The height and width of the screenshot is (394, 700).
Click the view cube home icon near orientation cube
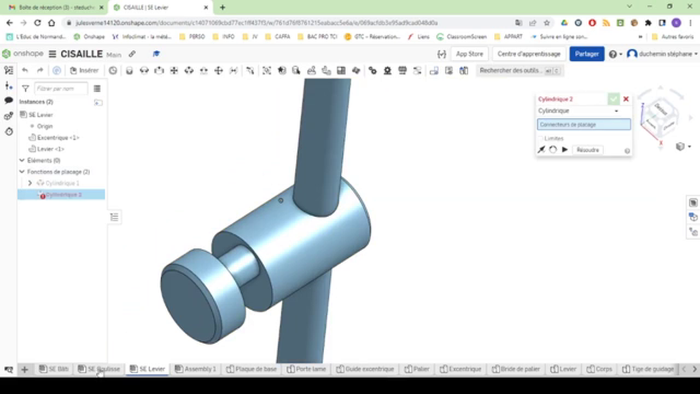point(680,147)
